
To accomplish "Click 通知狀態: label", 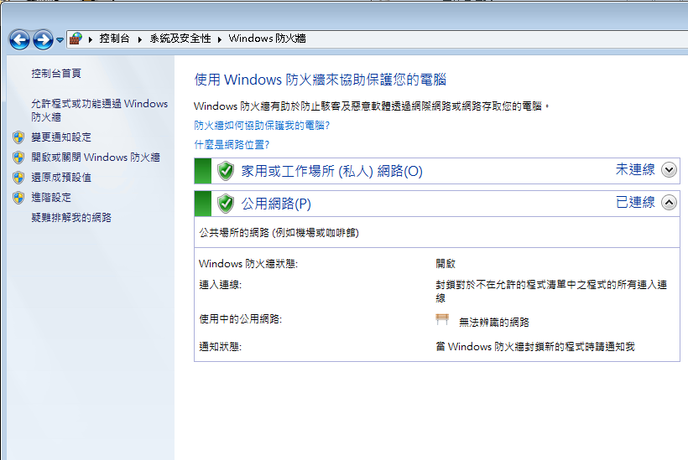I will (x=221, y=347).
